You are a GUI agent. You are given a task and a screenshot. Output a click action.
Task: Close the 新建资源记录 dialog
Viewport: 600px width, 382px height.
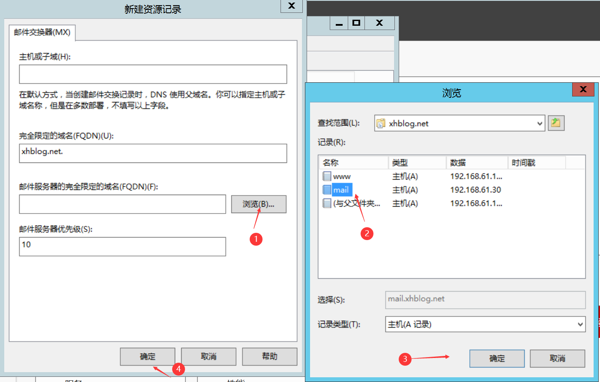pos(292,6)
